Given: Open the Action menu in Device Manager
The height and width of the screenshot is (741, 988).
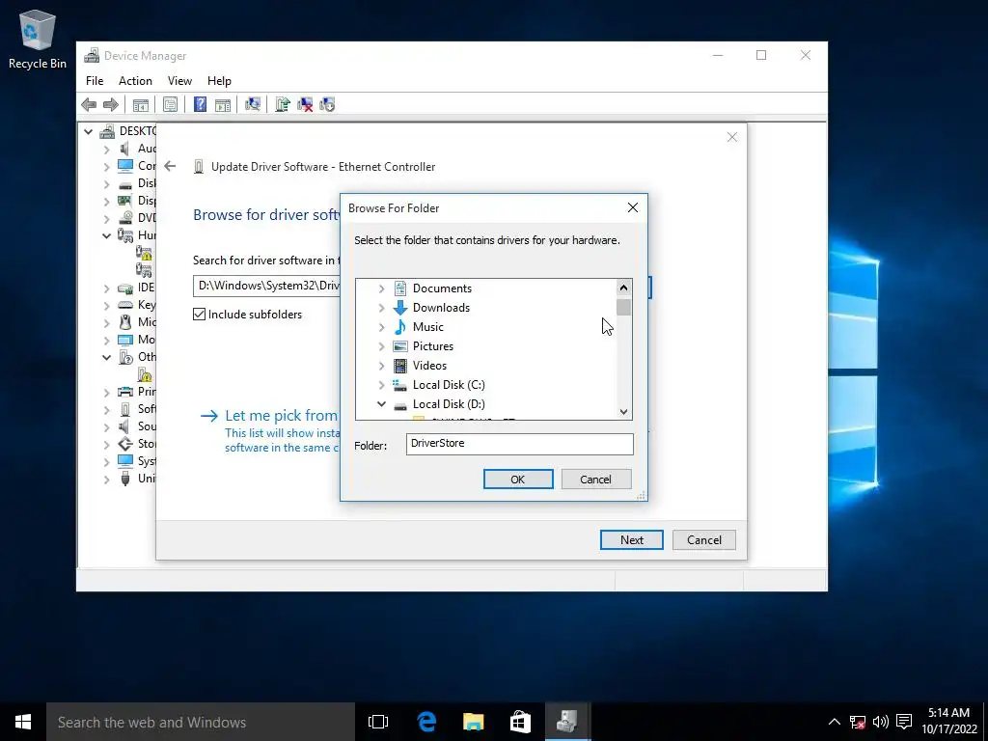Looking at the screenshot, I should pos(135,81).
